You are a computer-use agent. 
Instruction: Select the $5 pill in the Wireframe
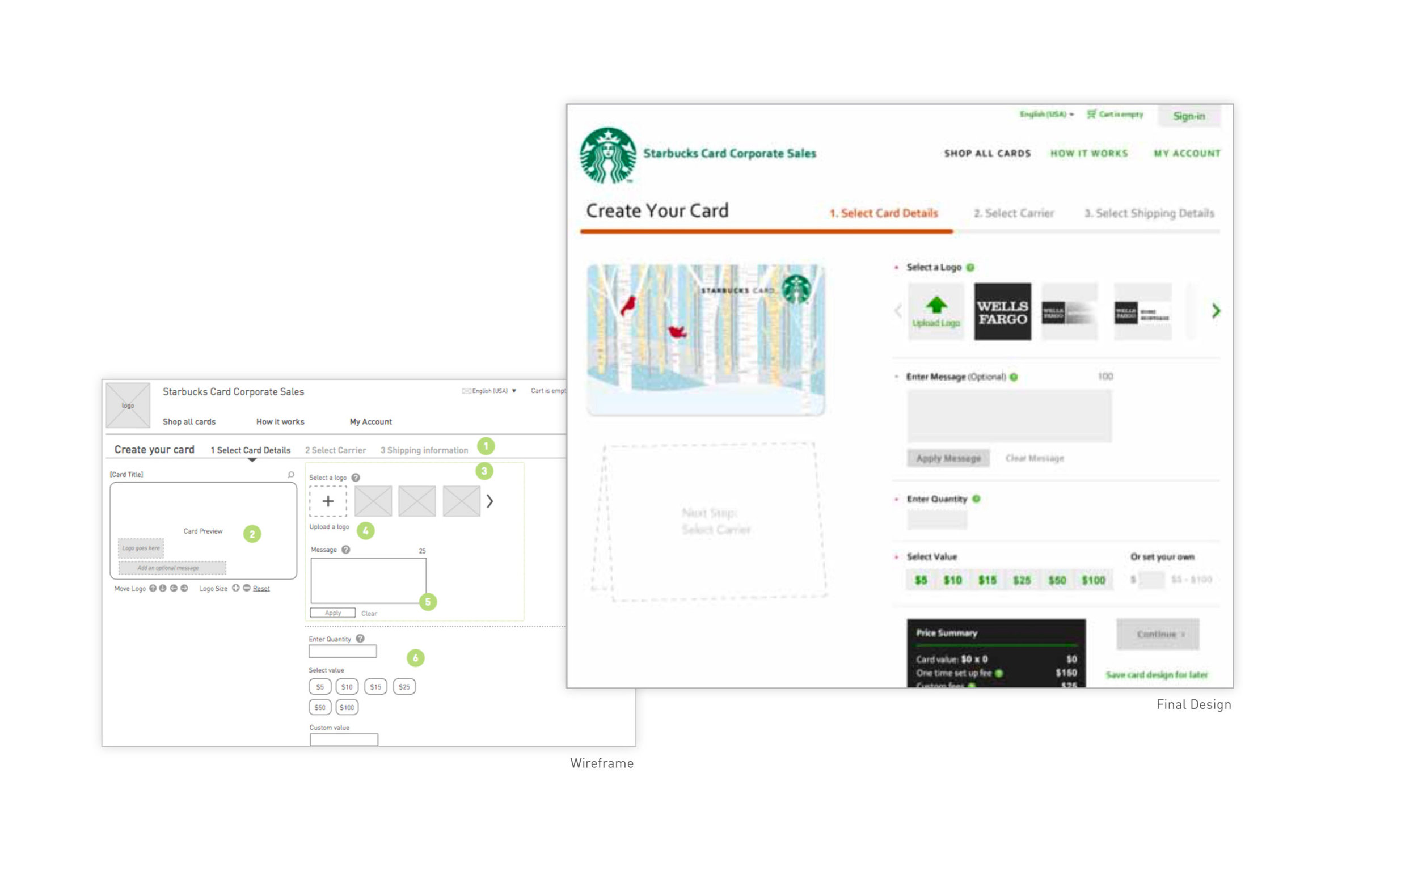click(x=320, y=687)
